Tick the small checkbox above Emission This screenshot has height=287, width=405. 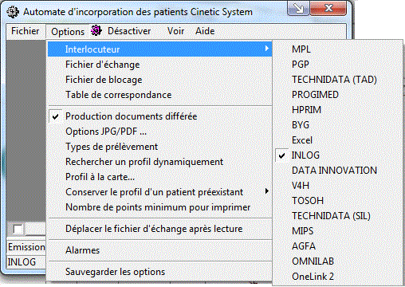pyautogui.click(x=18, y=229)
